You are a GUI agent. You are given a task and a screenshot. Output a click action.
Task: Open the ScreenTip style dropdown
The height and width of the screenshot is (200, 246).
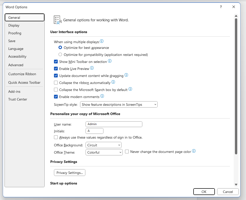coord(119,105)
